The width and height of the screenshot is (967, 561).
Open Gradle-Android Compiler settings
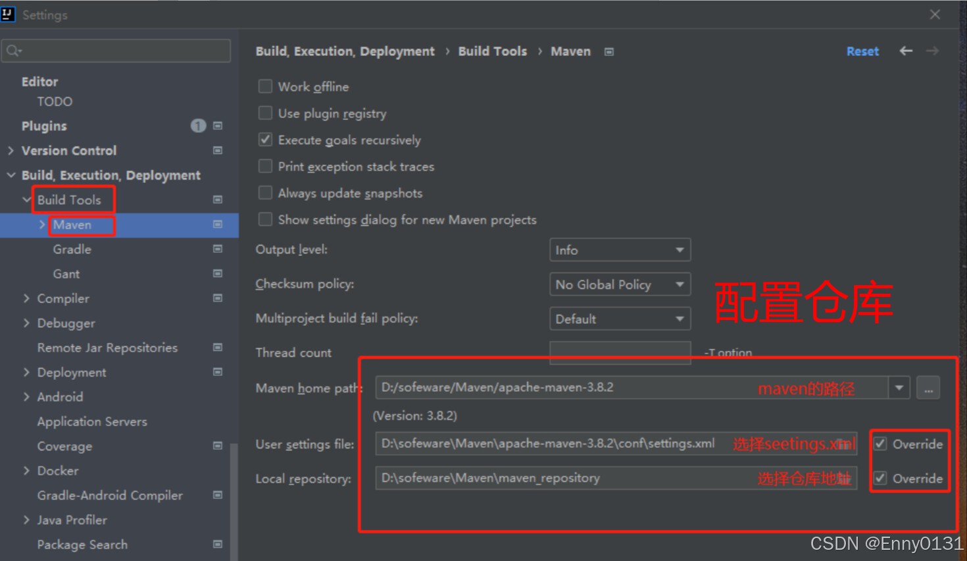pos(110,495)
